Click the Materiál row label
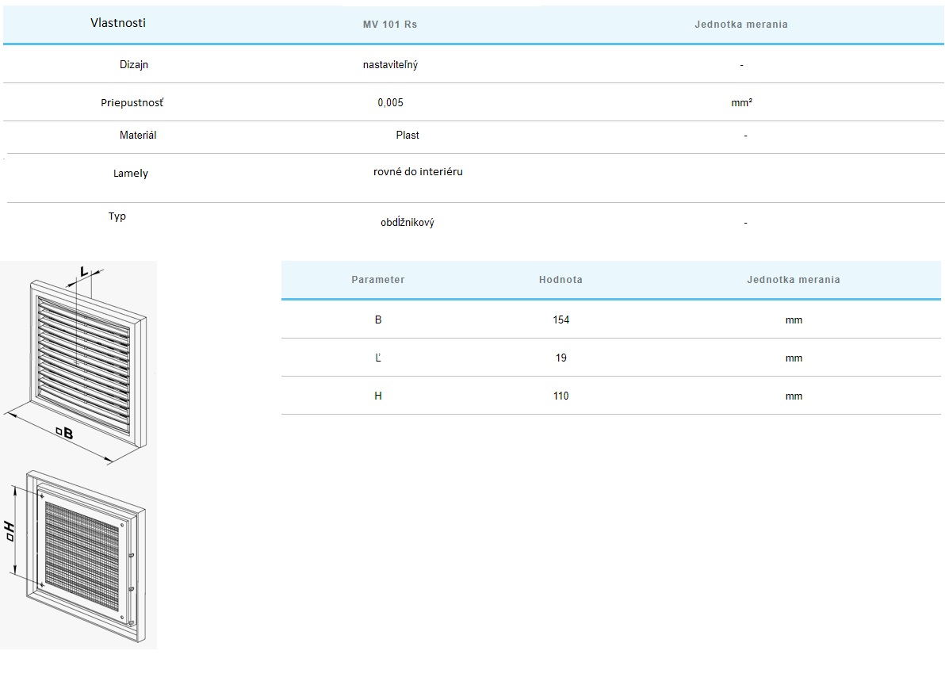Image resolution: width=945 pixels, height=685 pixels. [138, 136]
